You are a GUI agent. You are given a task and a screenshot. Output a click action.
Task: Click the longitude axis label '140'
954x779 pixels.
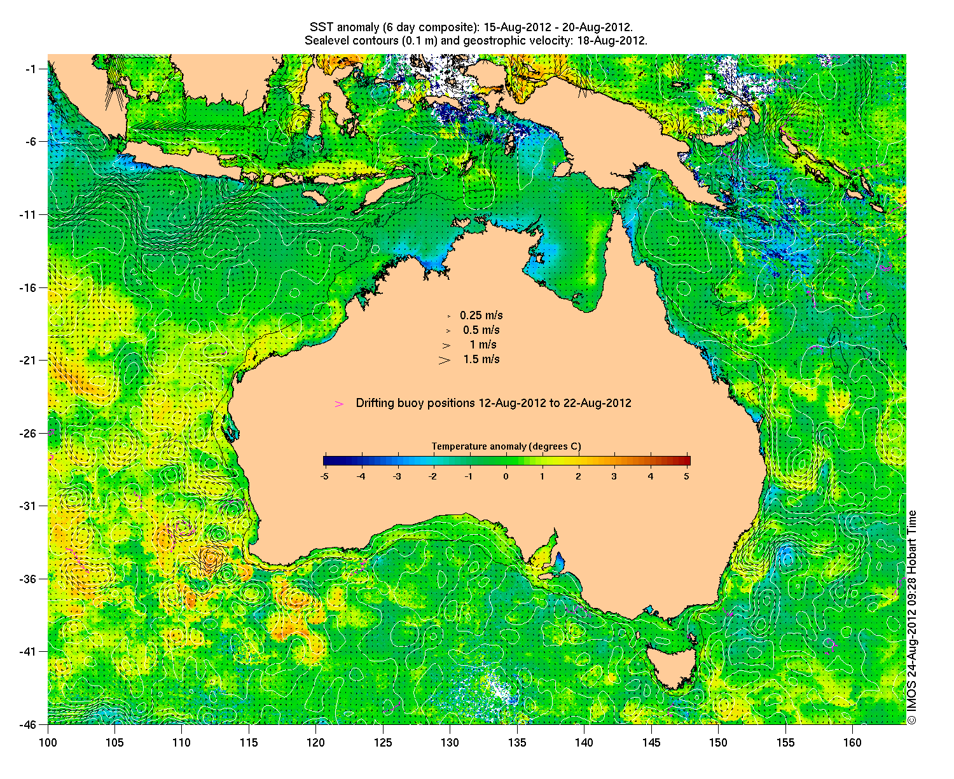point(584,743)
